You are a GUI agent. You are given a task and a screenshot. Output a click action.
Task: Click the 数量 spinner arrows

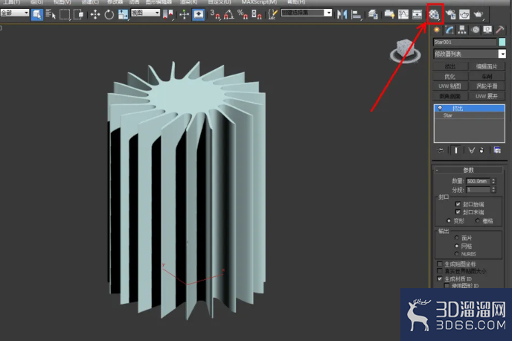[x=493, y=181]
